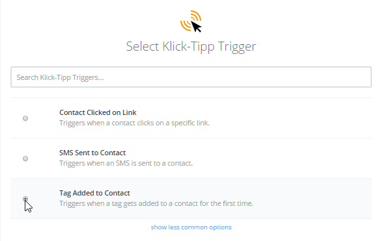Click placeholder text in the trigger search box
The height and width of the screenshot is (241, 381).
(x=60, y=77)
